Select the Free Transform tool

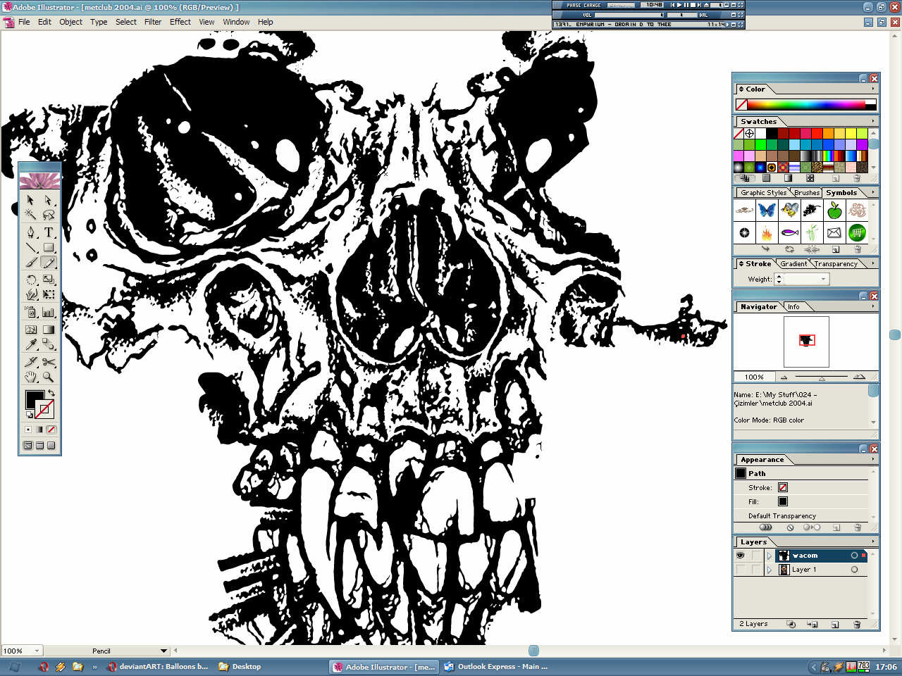tap(49, 294)
